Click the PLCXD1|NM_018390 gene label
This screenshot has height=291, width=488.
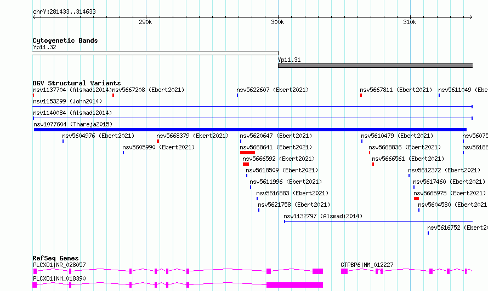coord(59,279)
